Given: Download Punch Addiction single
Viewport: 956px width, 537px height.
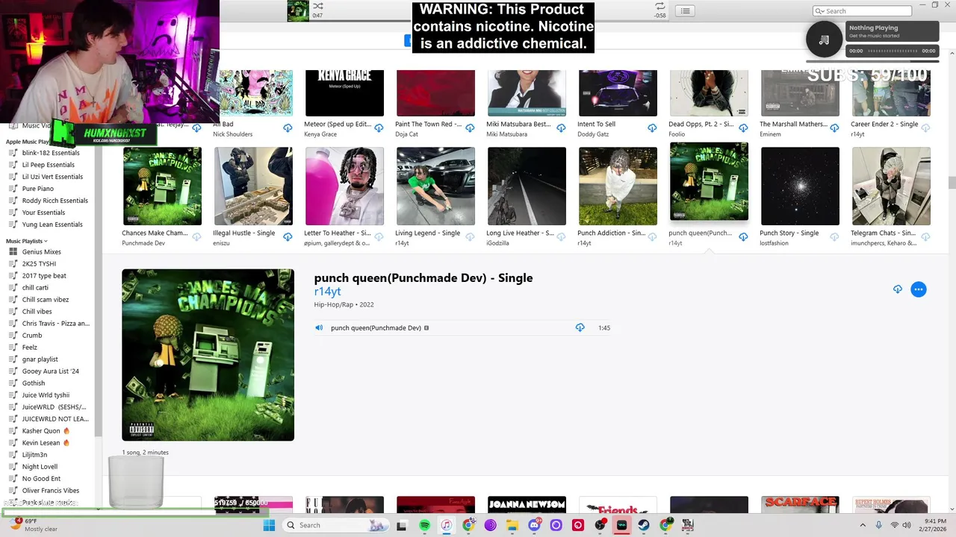Looking at the screenshot, I should [x=652, y=237].
